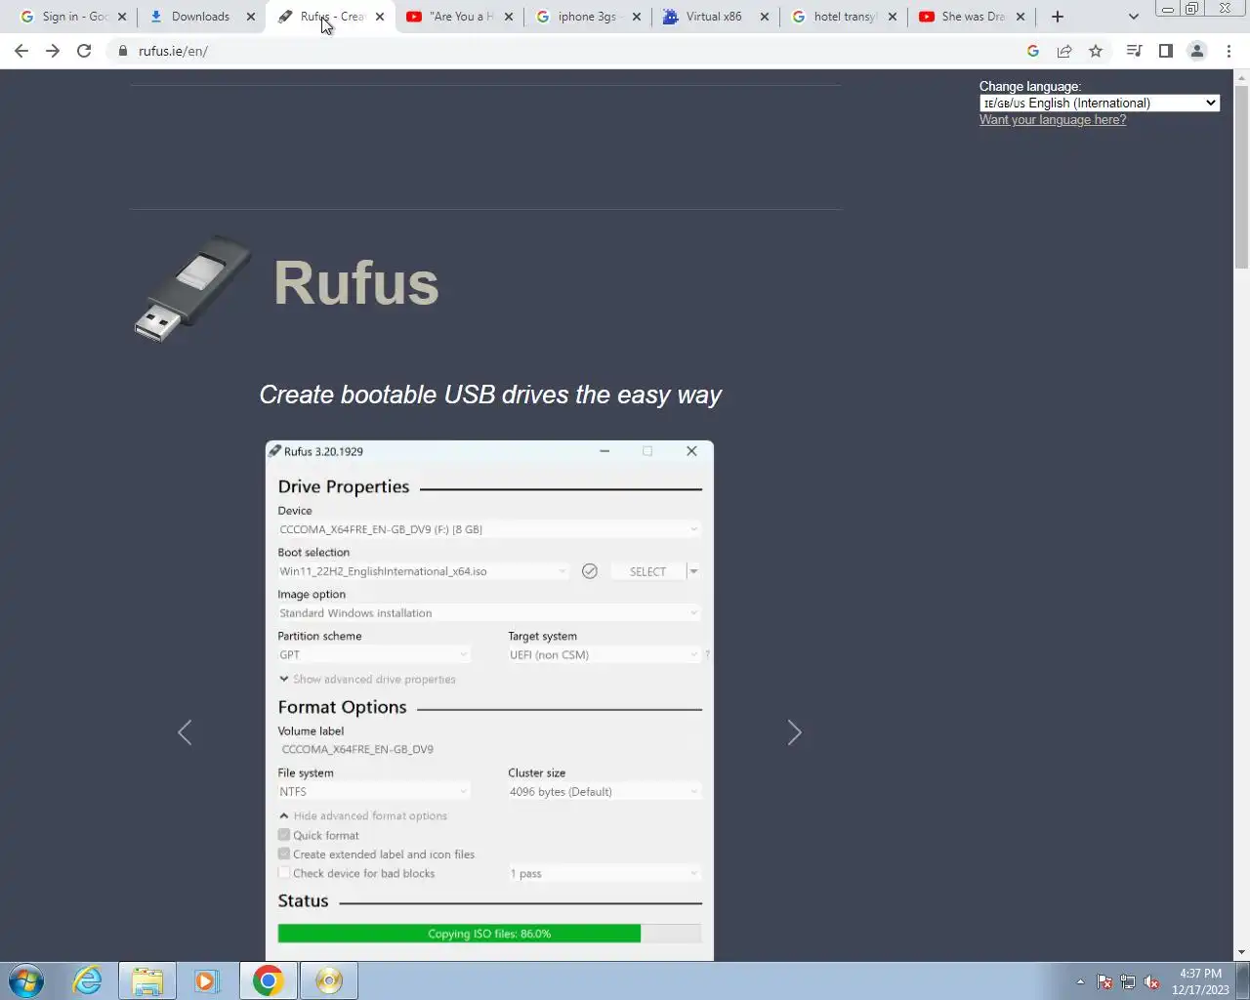This screenshot has height=1000, width=1250.
Task: Open the Chrome profile avatar
Action: tap(1196, 51)
